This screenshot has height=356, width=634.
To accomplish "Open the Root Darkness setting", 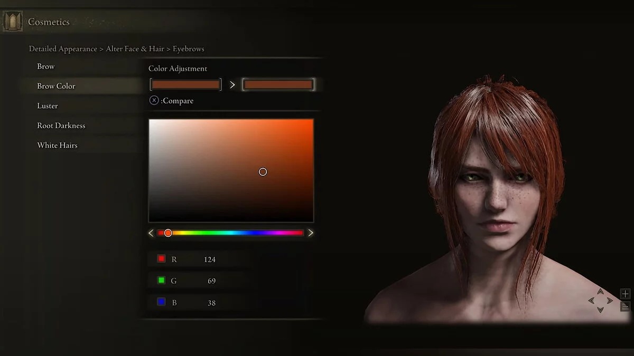I will coord(61,126).
